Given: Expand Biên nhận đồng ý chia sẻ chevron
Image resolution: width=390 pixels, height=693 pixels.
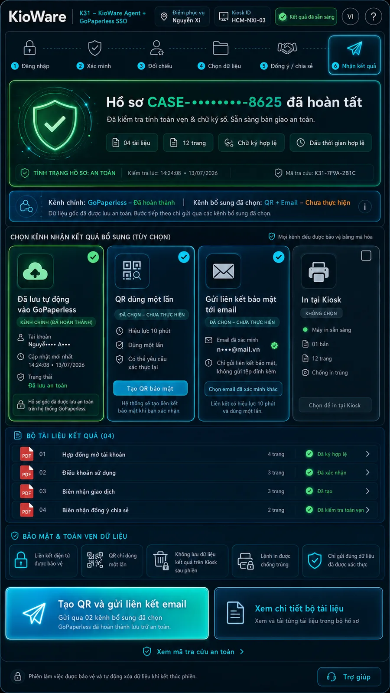Looking at the screenshot, I should coord(367,510).
